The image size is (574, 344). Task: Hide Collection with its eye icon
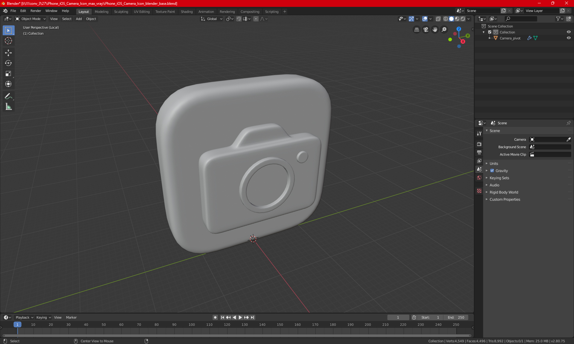coord(569,32)
